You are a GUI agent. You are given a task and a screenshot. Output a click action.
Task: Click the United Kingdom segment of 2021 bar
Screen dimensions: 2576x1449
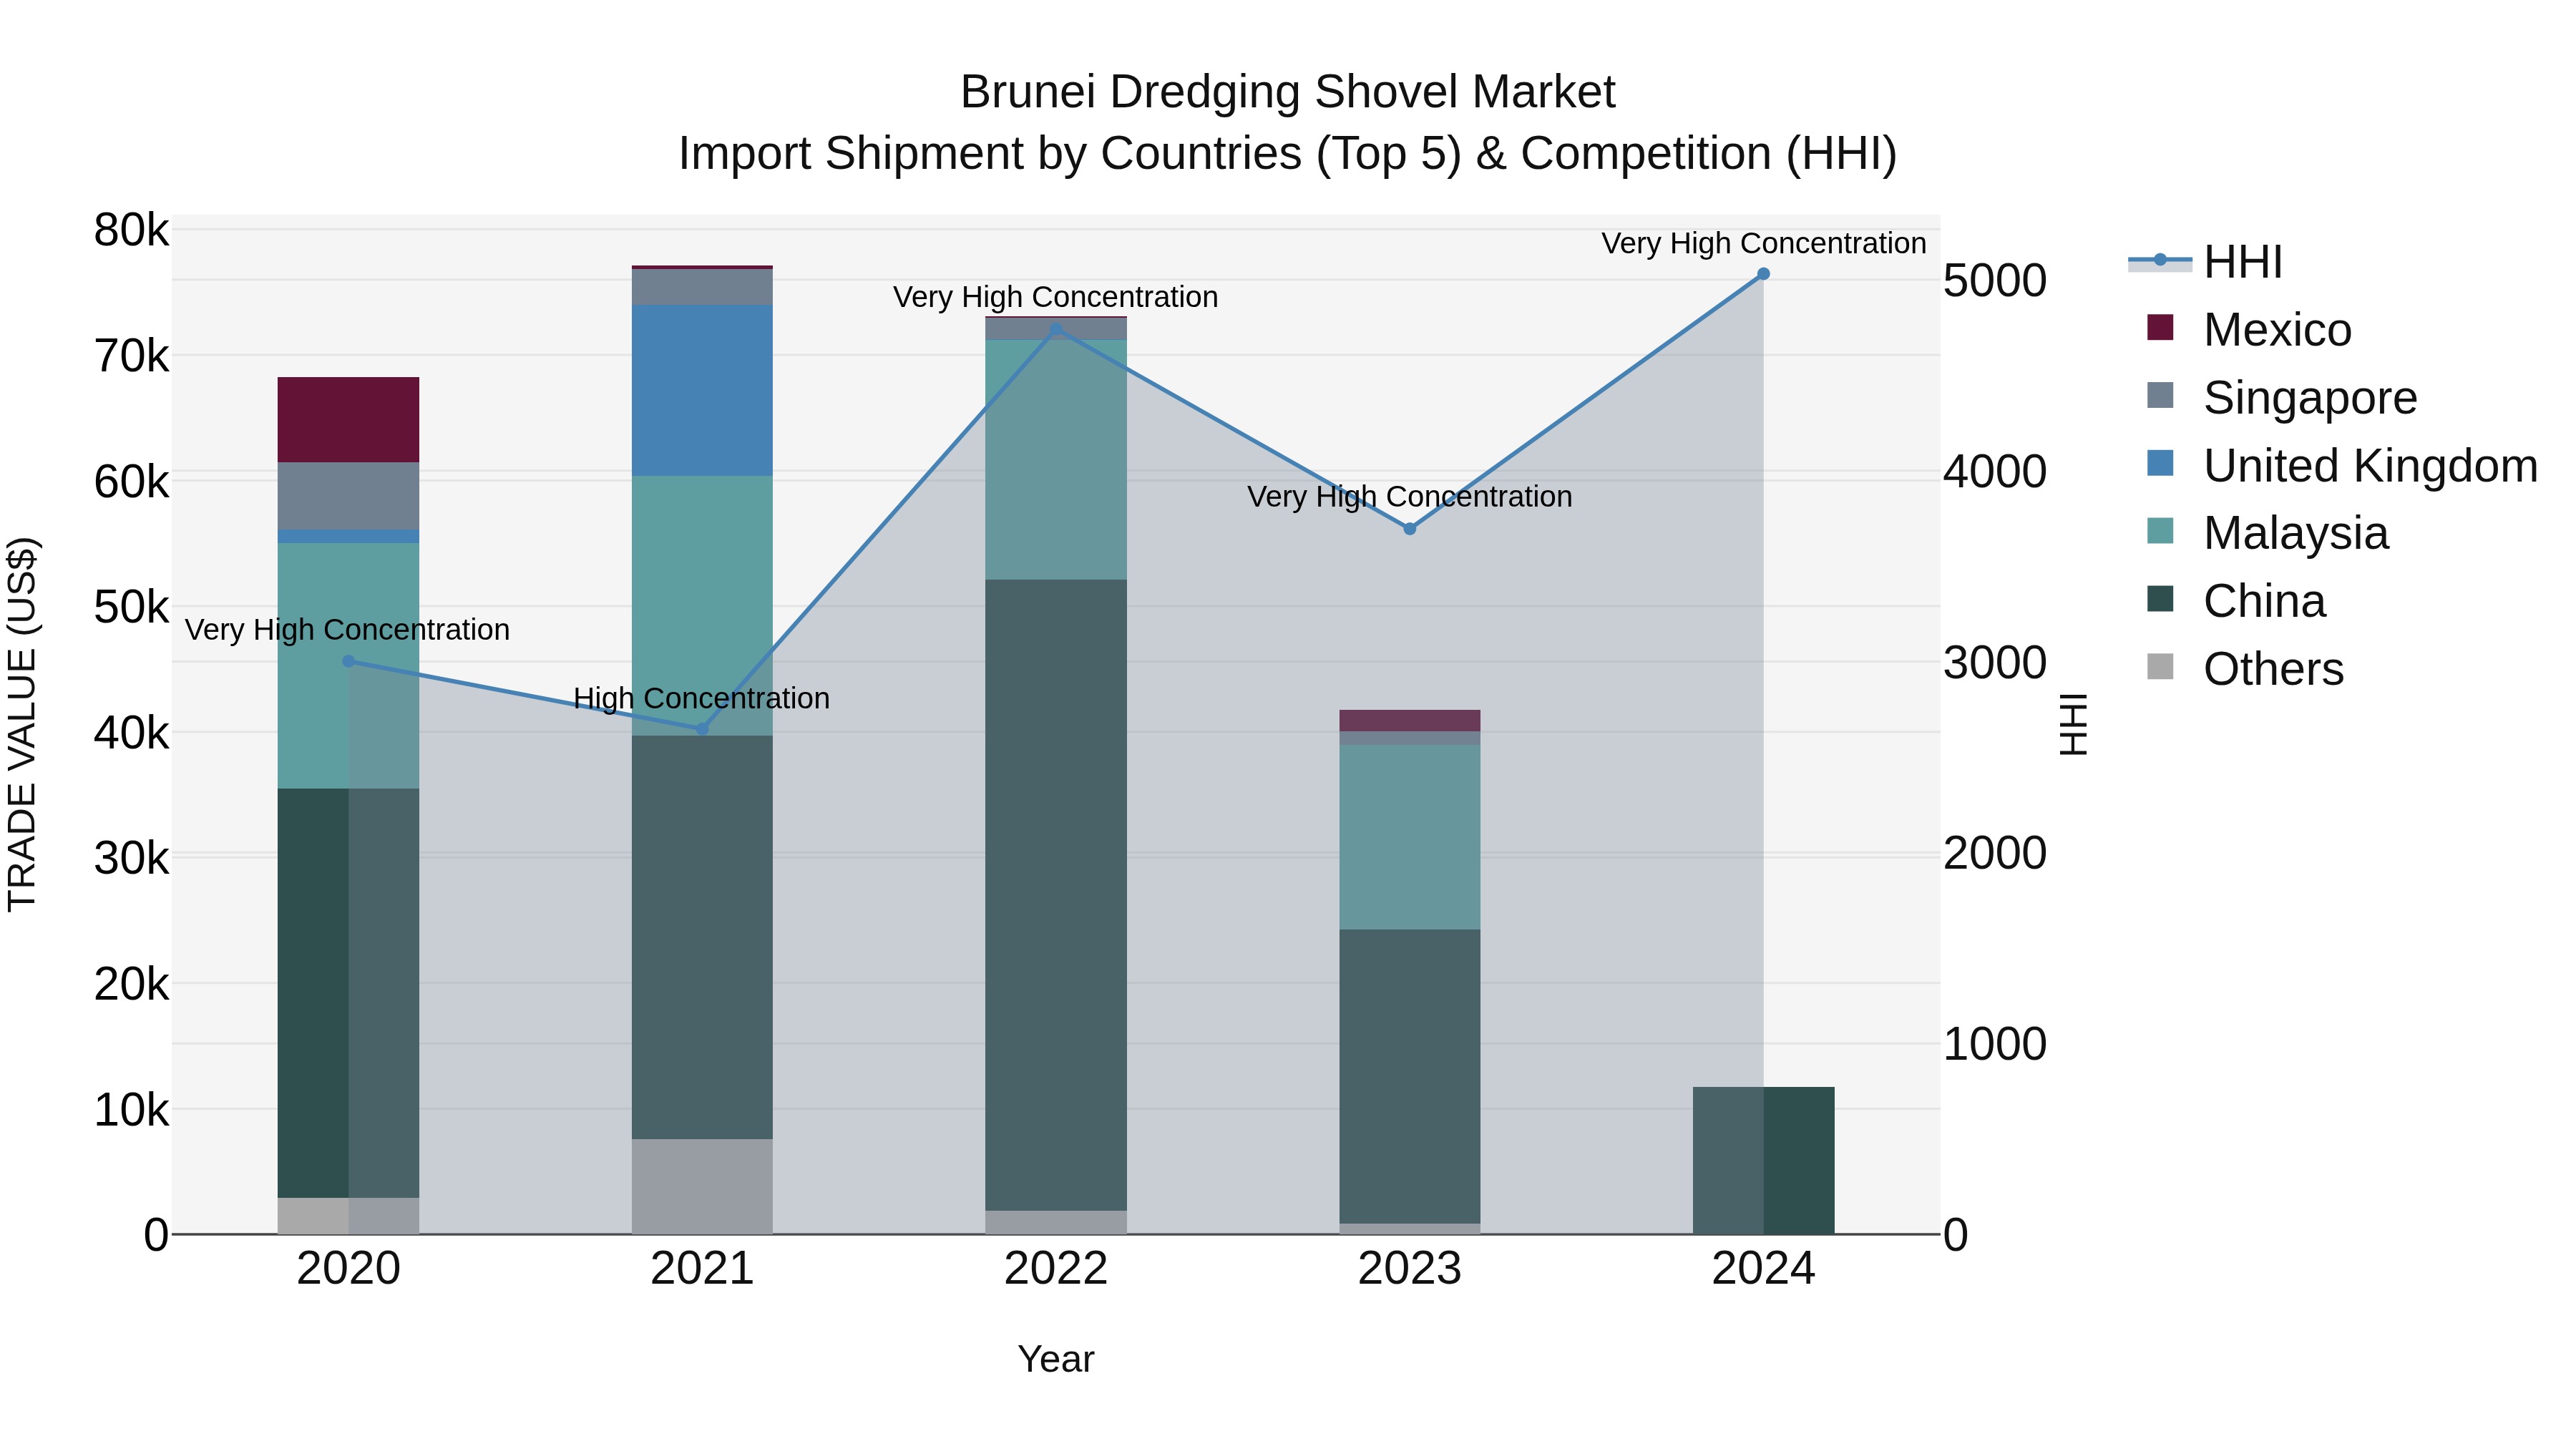pyautogui.click(x=702, y=391)
